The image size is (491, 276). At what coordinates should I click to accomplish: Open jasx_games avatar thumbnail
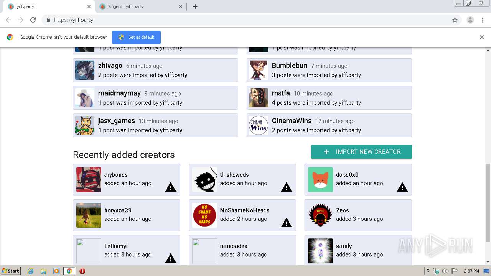[85, 125]
